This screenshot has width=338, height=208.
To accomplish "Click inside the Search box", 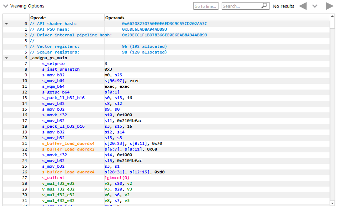I will 239,6.
